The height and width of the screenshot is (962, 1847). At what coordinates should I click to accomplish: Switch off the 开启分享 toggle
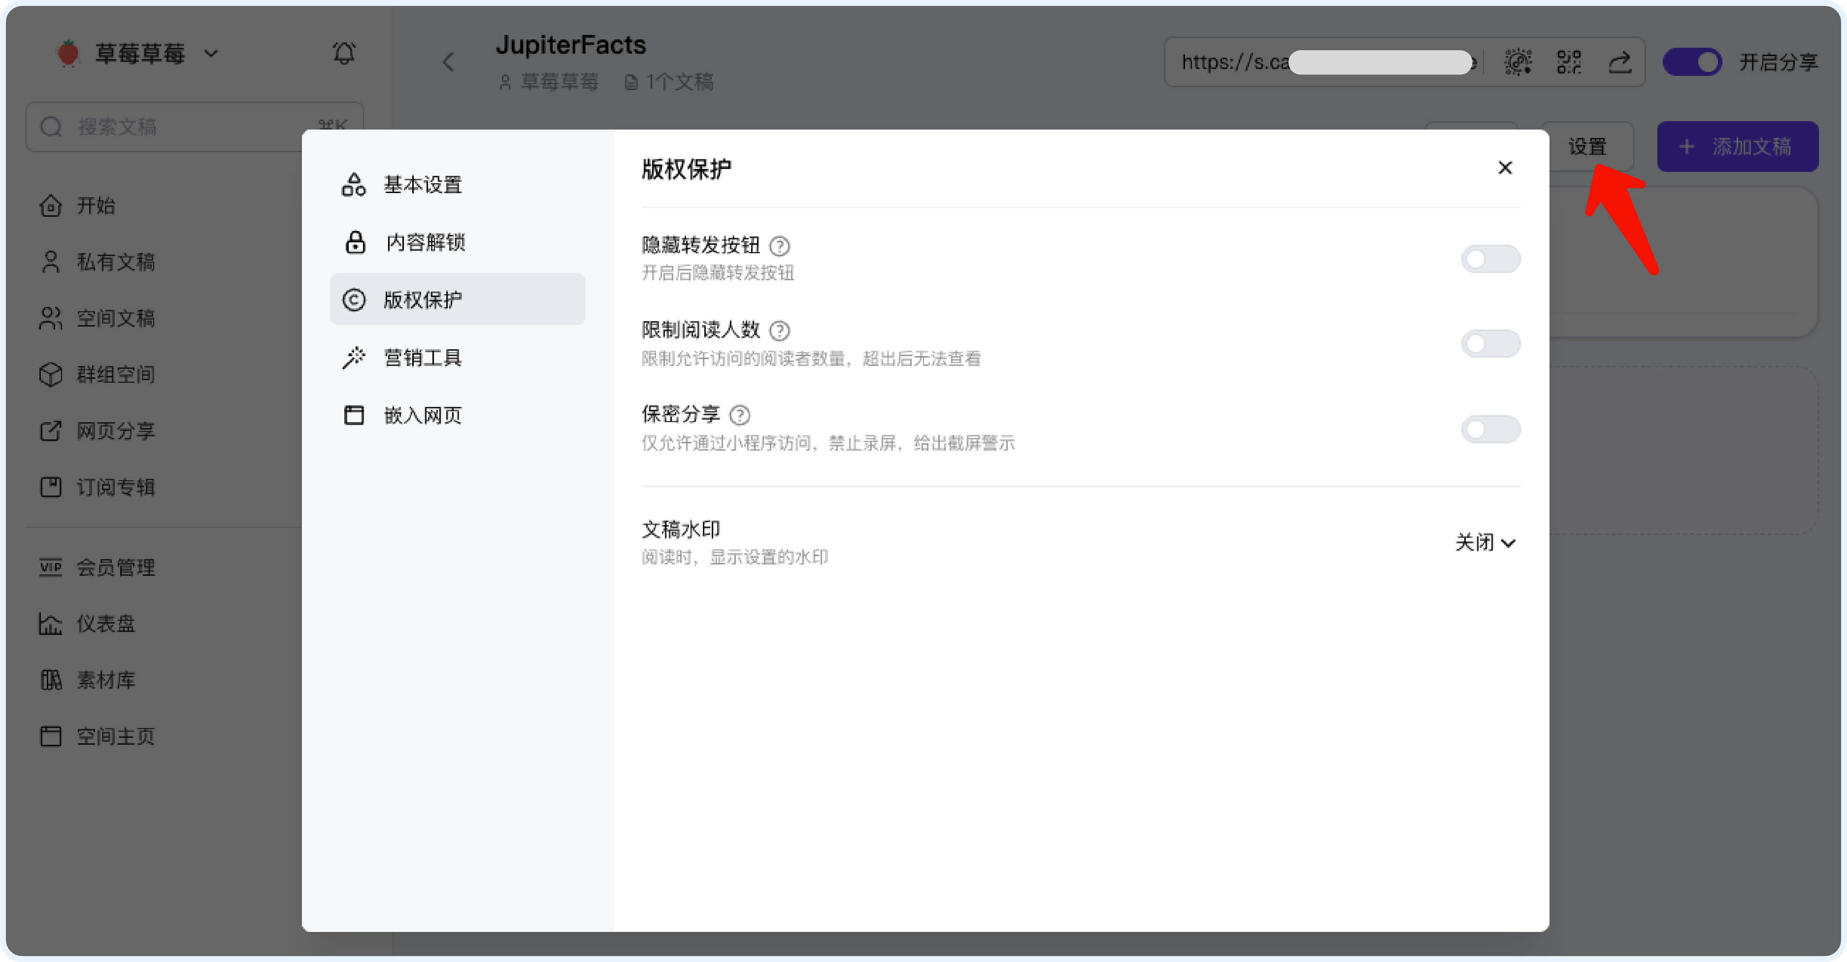click(x=1691, y=63)
